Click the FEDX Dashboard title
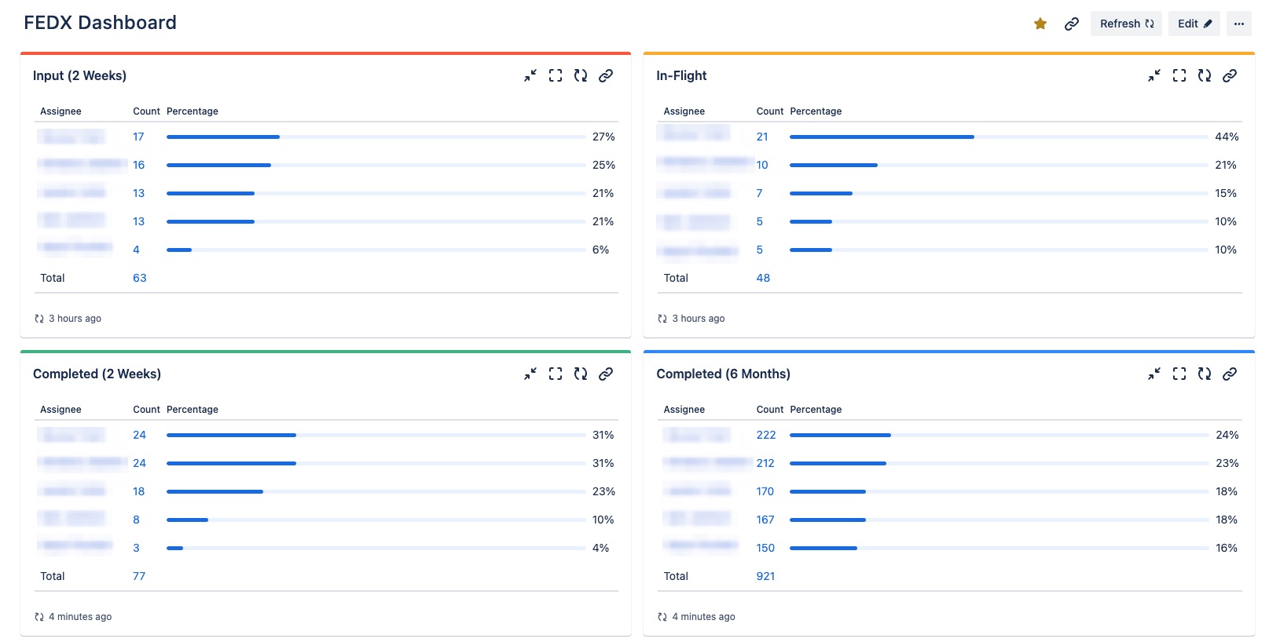 click(100, 23)
